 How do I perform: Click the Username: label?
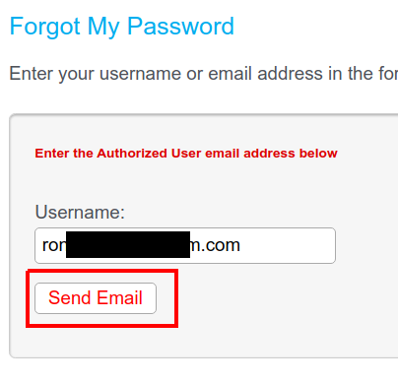pyautogui.click(x=80, y=212)
